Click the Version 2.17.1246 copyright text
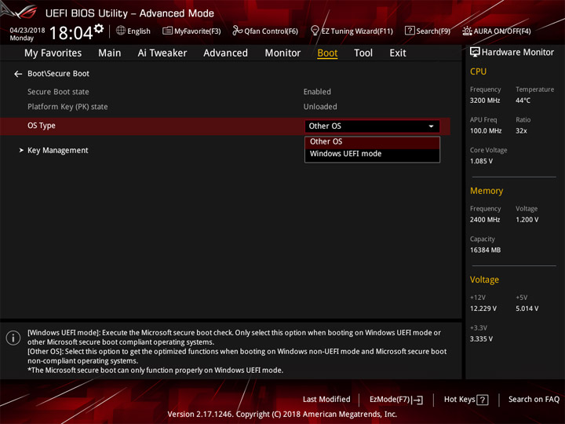Image resolution: width=565 pixels, height=424 pixels. point(282,415)
